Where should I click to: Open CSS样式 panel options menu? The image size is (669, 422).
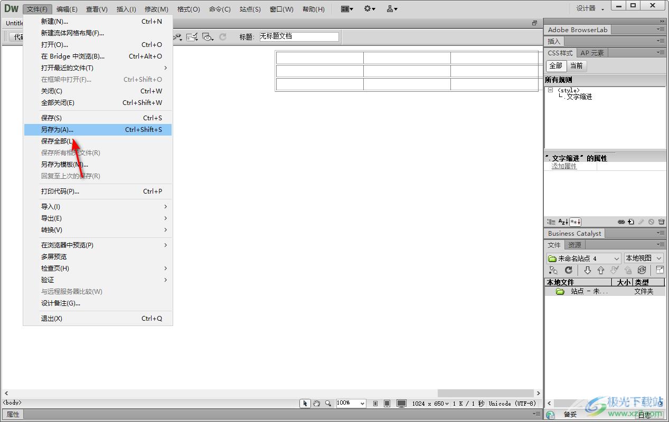point(661,53)
